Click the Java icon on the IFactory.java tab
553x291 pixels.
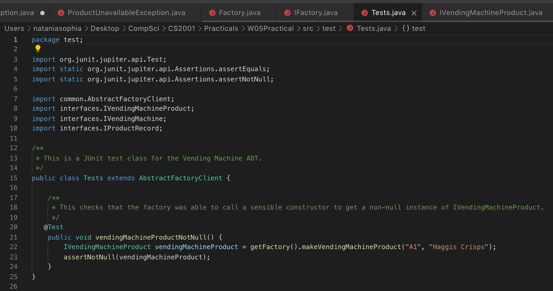pos(288,13)
